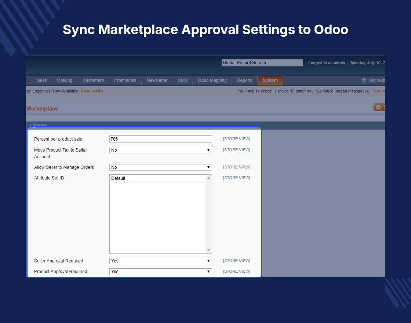Click [STORE VIEW] beside Percent per product sale
Viewport: 411px width, 323px height.
pos(236,139)
